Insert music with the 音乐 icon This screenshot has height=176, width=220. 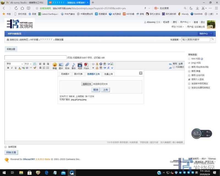pyautogui.click(x=73, y=65)
